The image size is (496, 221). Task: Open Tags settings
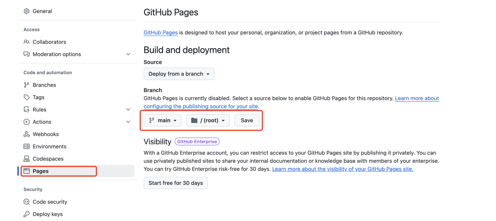pyautogui.click(x=39, y=97)
